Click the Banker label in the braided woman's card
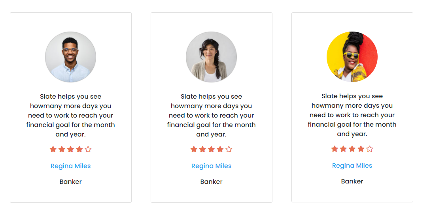This screenshot has height=217, width=431. point(211,182)
